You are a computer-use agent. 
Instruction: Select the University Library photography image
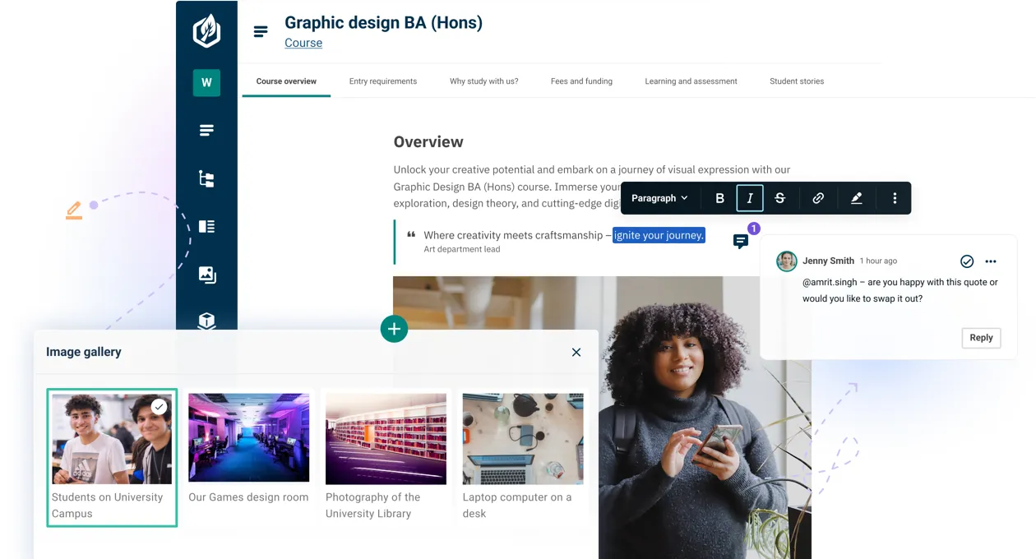point(386,438)
